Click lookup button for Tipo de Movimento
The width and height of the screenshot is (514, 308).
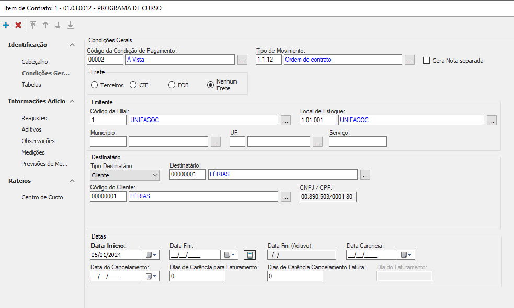click(409, 60)
